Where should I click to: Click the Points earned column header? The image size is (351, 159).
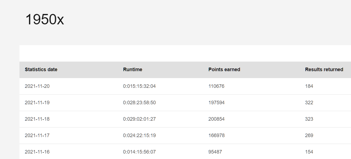pos(224,70)
